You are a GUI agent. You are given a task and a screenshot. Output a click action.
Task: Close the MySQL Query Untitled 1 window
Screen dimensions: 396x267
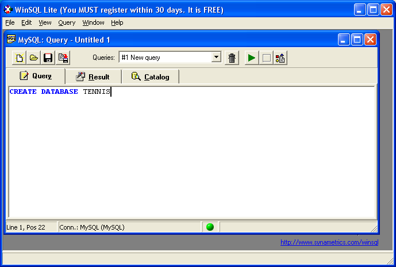click(371, 40)
